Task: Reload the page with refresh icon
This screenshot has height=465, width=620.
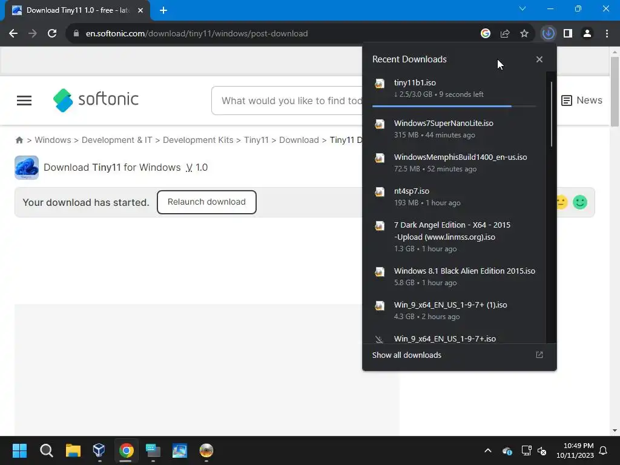Action: point(52,34)
